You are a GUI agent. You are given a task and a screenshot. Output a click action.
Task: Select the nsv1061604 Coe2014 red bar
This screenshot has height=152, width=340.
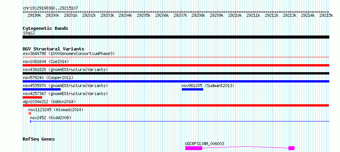(x=176, y=65)
